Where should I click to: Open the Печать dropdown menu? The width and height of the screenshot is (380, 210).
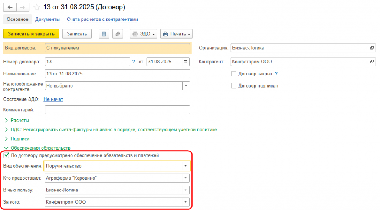[x=176, y=34]
